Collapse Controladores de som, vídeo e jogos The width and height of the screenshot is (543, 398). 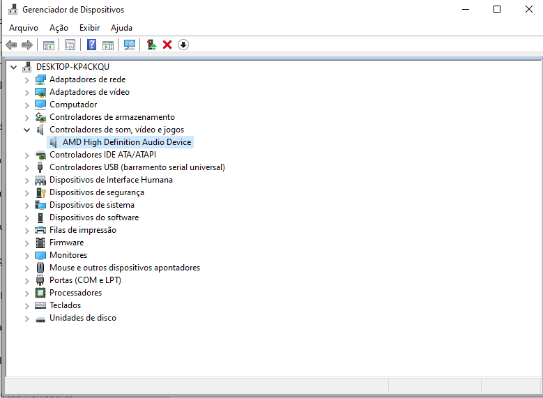click(26, 130)
